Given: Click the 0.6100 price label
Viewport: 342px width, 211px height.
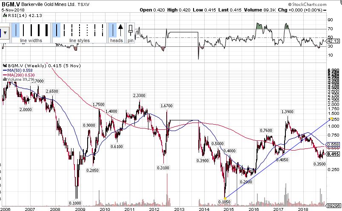Looking at the screenshot, I should [117, 146].
